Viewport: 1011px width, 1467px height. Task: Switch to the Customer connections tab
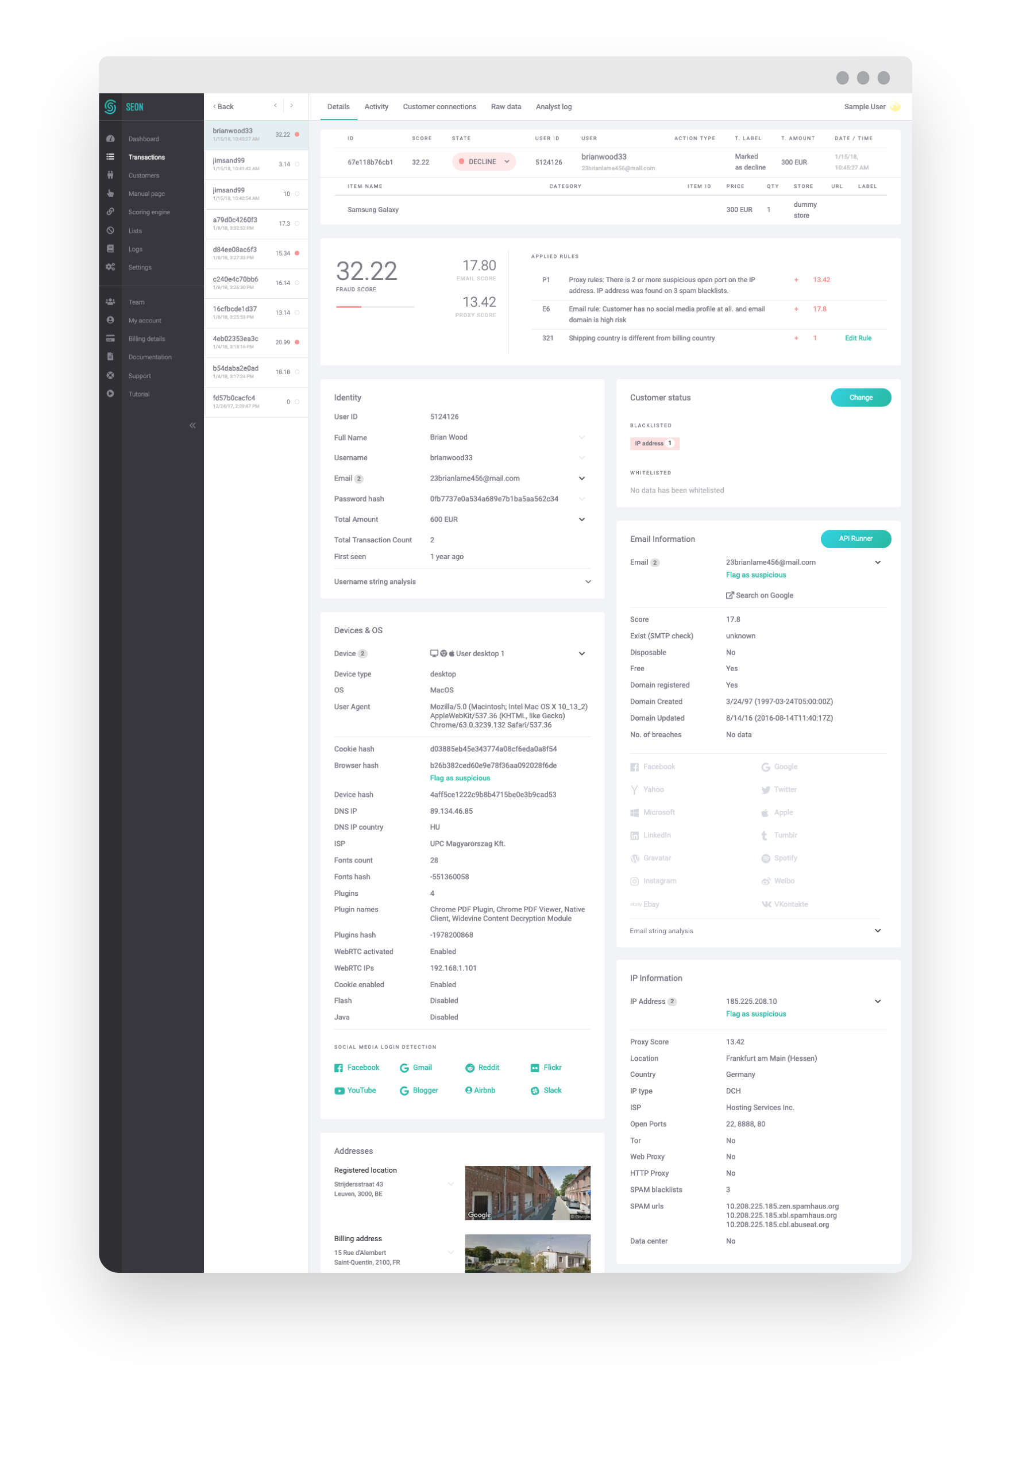439,107
